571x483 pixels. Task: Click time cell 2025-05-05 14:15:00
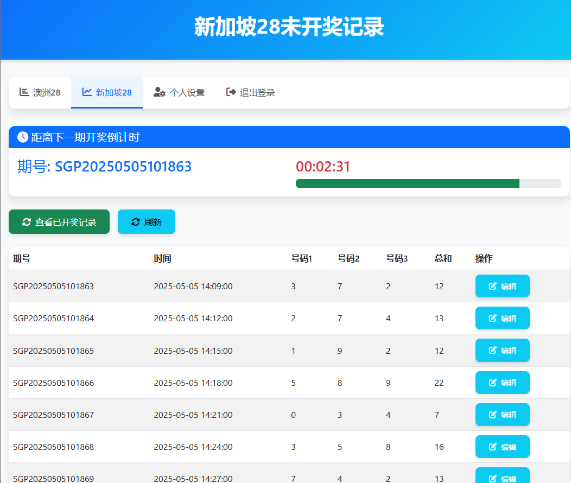click(193, 351)
